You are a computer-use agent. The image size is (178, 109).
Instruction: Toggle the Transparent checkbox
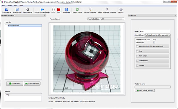[x=154, y=42]
